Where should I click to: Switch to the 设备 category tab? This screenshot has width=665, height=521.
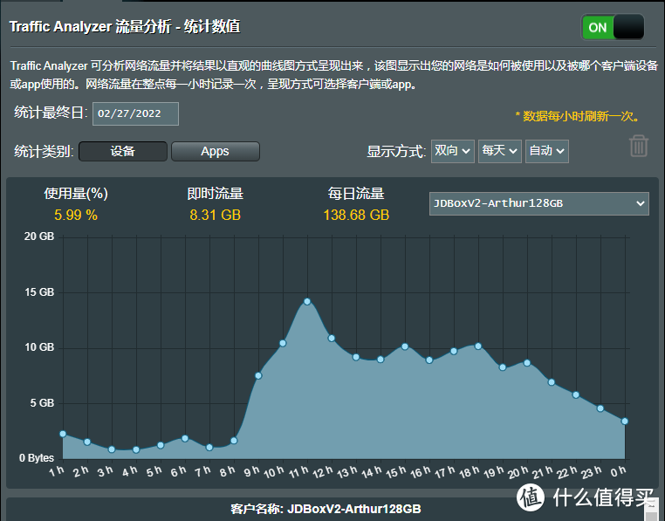pyautogui.click(x=123, y=151)
